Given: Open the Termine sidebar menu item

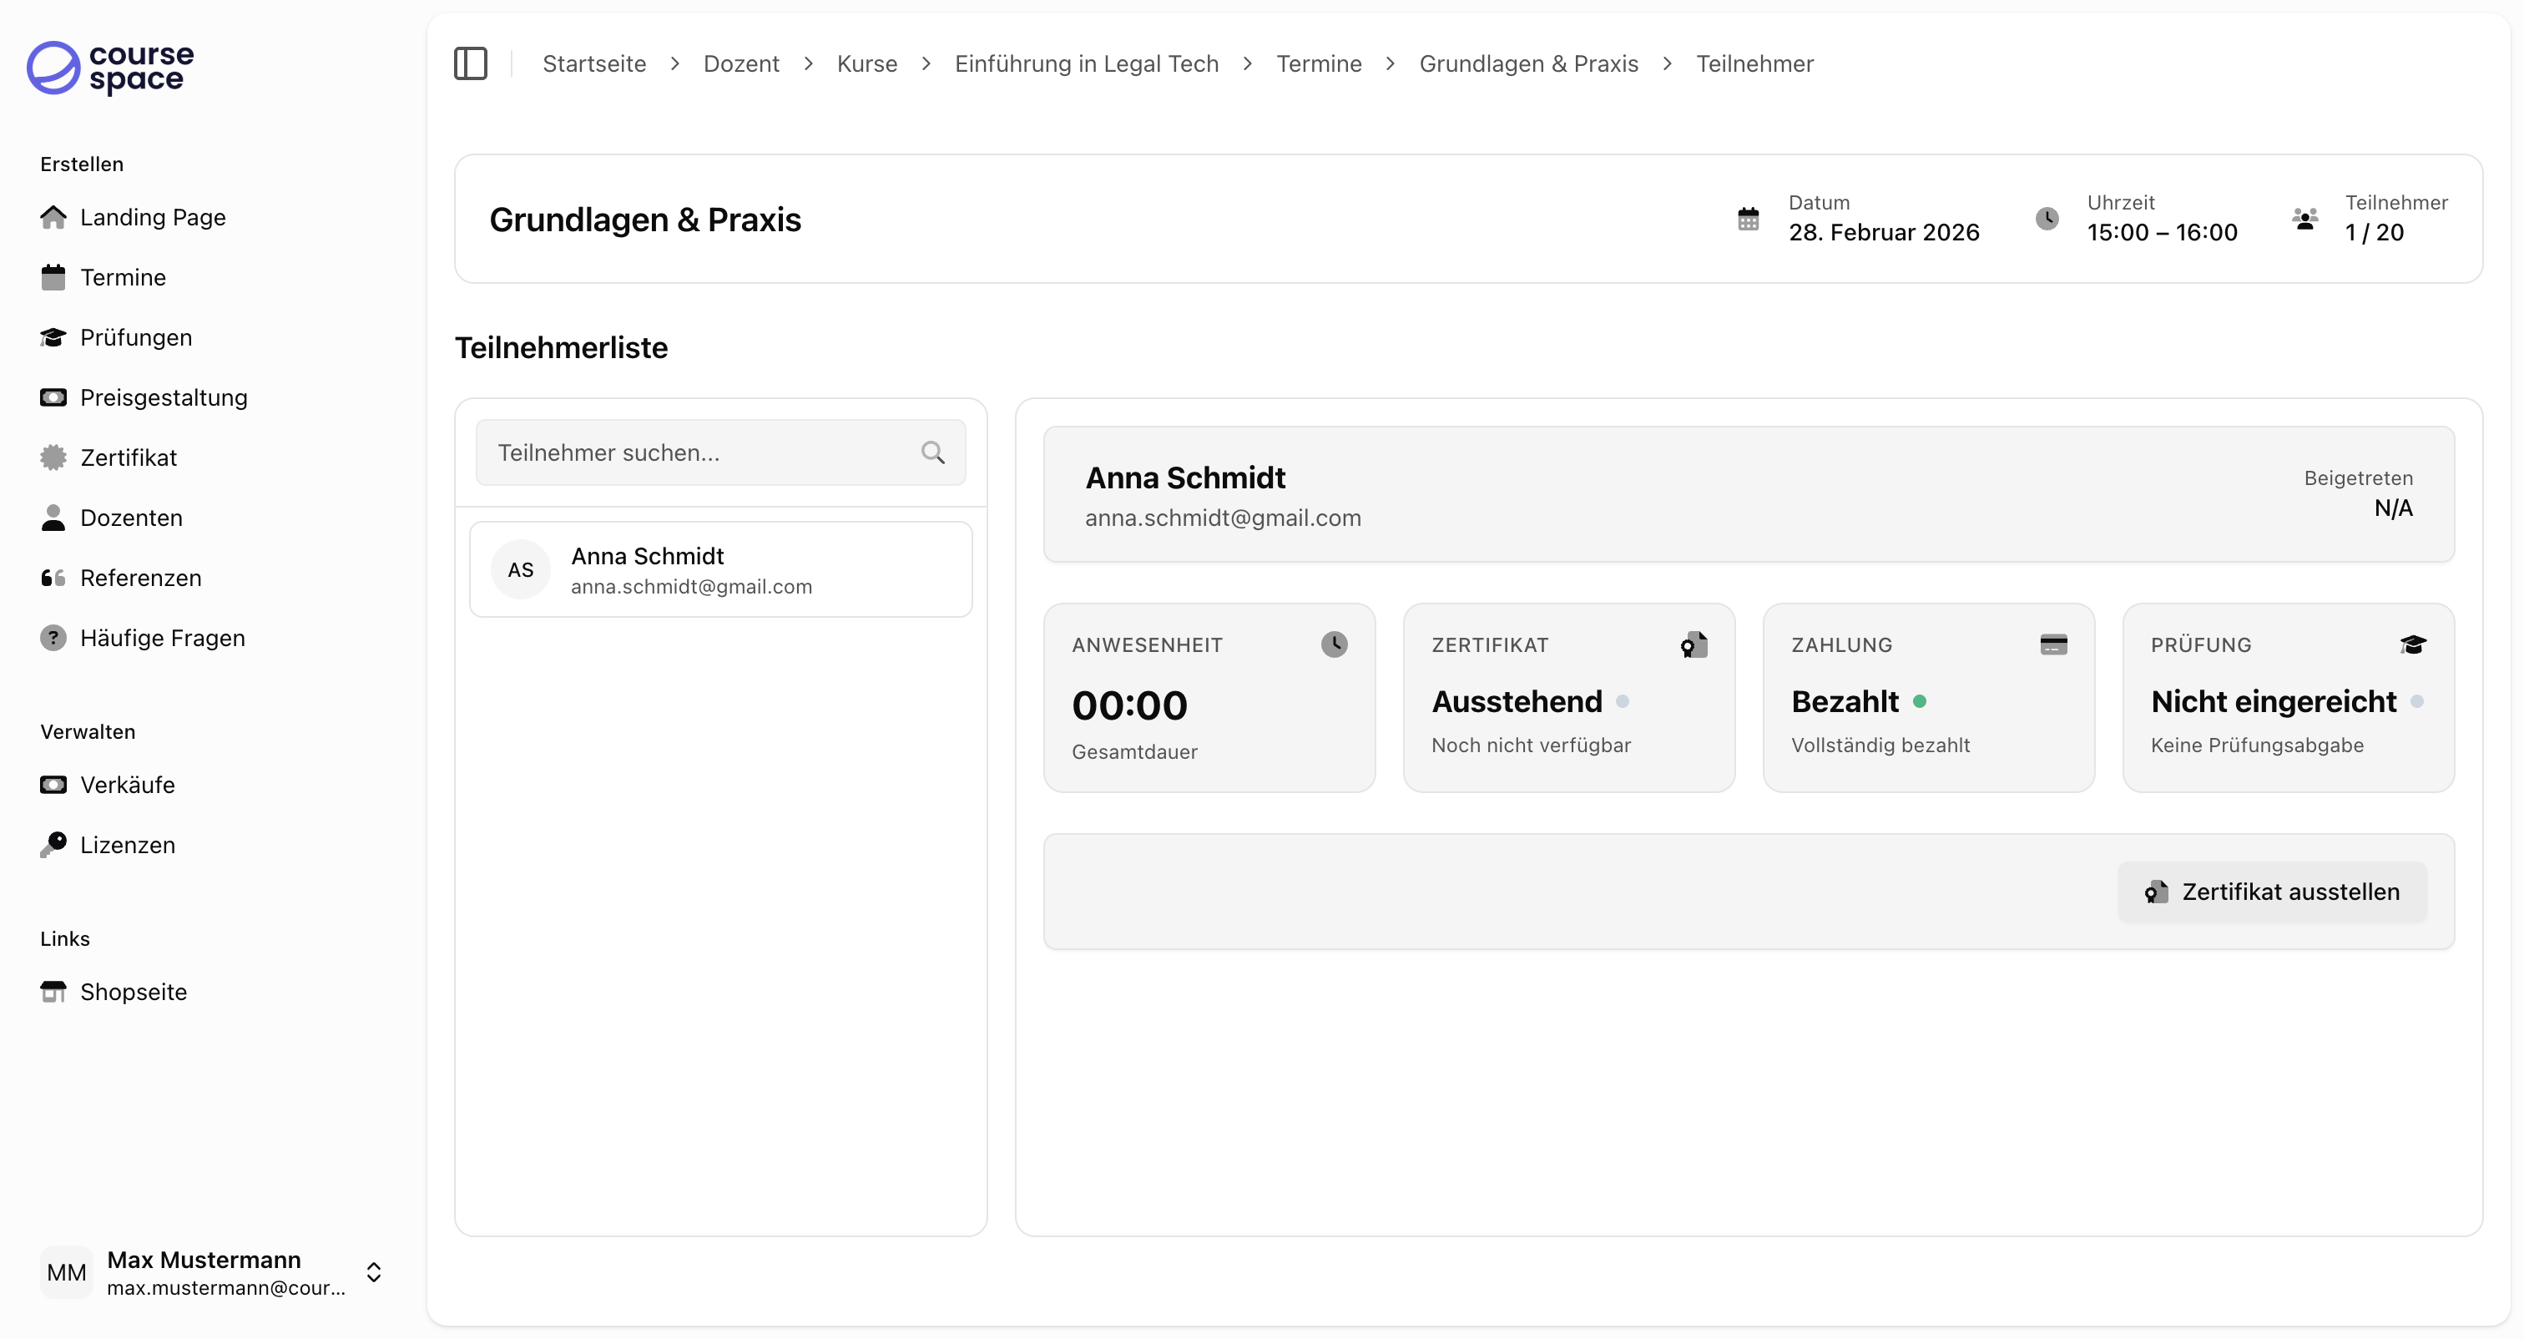Looking at the screenshot, I should 123,277.
